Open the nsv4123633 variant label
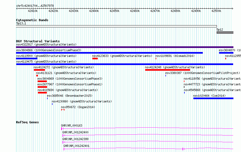The width and height of the screenshot is (241, 152). [x=122, y=56]
